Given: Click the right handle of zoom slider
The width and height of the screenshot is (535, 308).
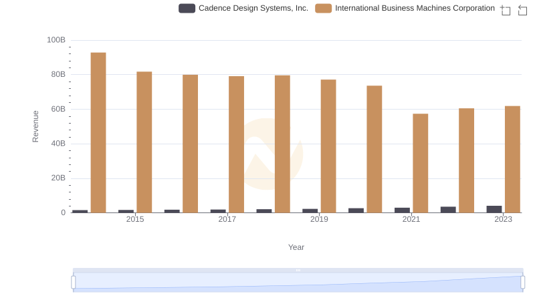Looking at the screenshot, I should [522, 283].
